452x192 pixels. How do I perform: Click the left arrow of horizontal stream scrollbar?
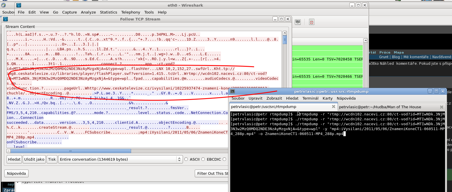pyautogui.click(x=8, y=151)
